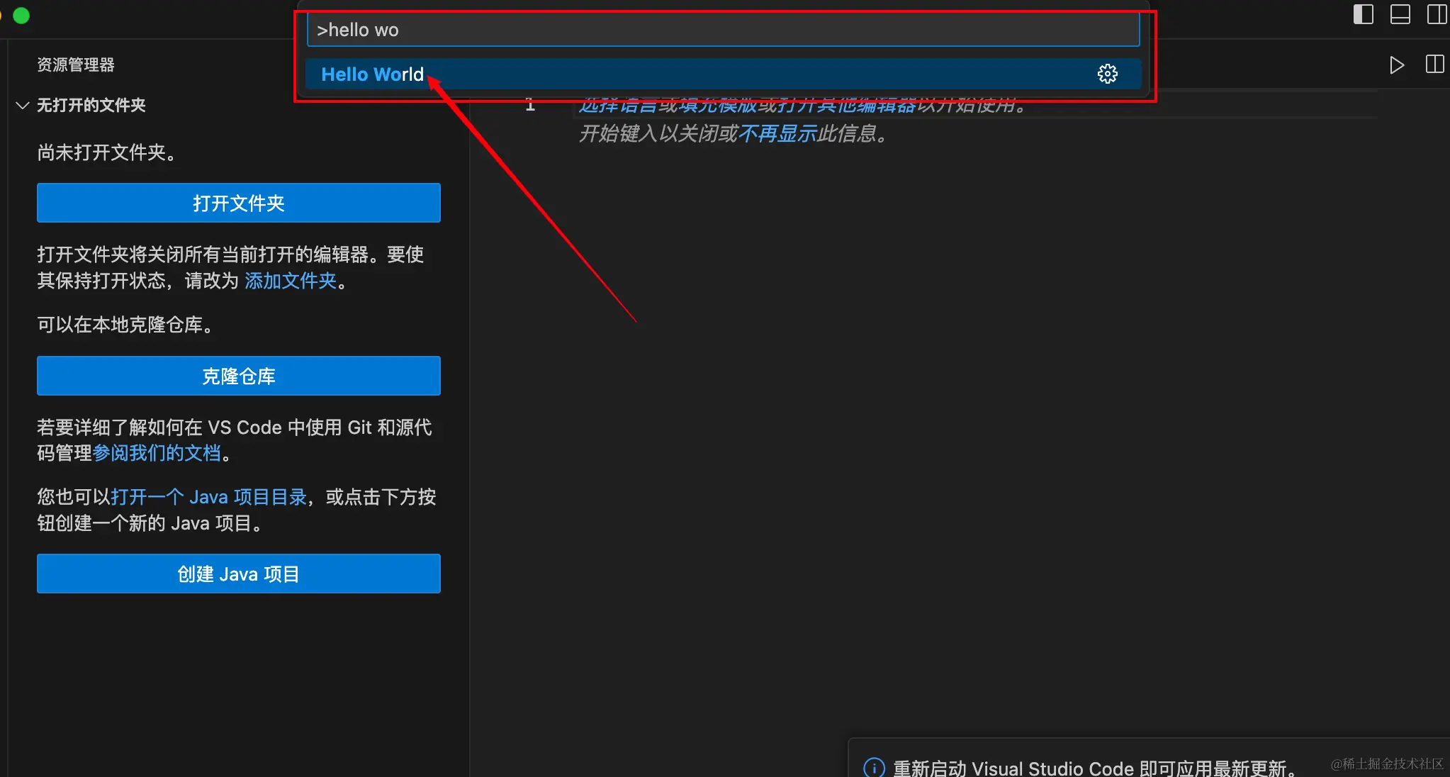Click the update notification info icon

tap(874, 768)
